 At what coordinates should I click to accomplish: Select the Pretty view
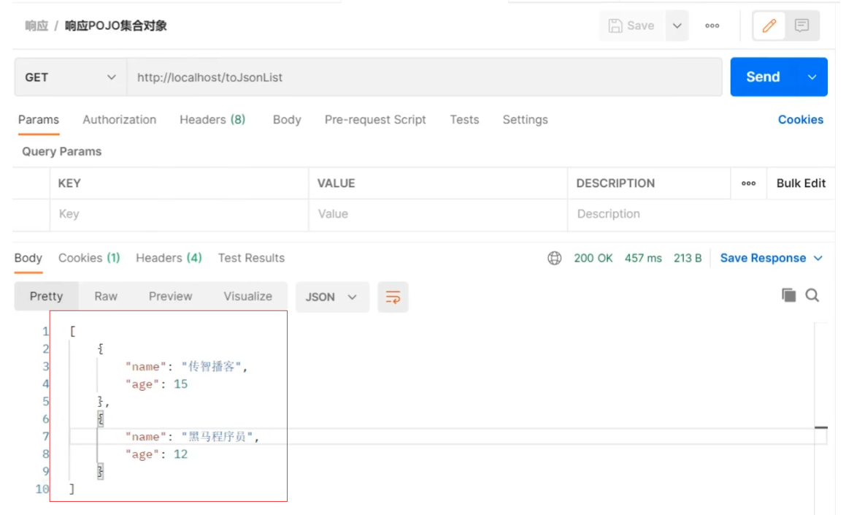pyautogui.click(x=46, y=297)
